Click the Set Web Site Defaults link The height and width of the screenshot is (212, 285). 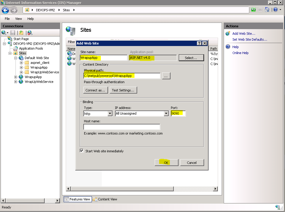[x=250, y=39]
